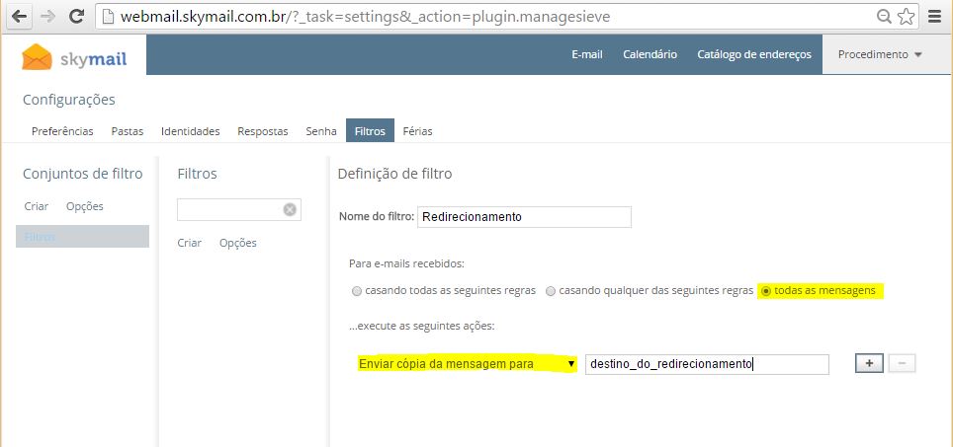This screenshot has height=447, width=953.
Task: Open the Preferências tab
Action: coord(62,131)
